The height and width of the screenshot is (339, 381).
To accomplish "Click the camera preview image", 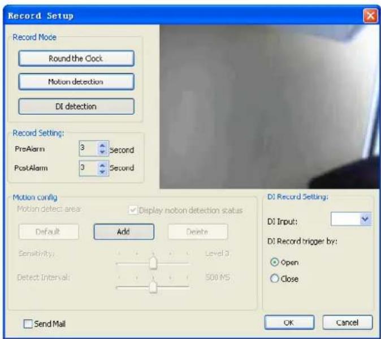I will click(x=269, y=107).
